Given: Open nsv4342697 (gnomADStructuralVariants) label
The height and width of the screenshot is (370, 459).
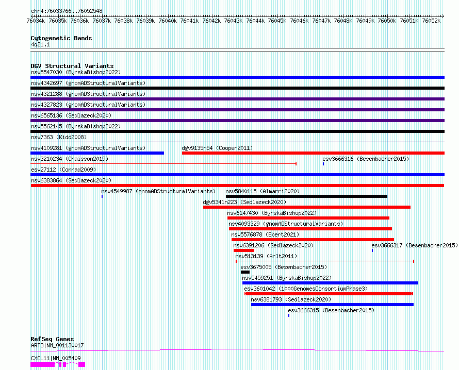Looking at the screenshot, I should coord(88,83).
